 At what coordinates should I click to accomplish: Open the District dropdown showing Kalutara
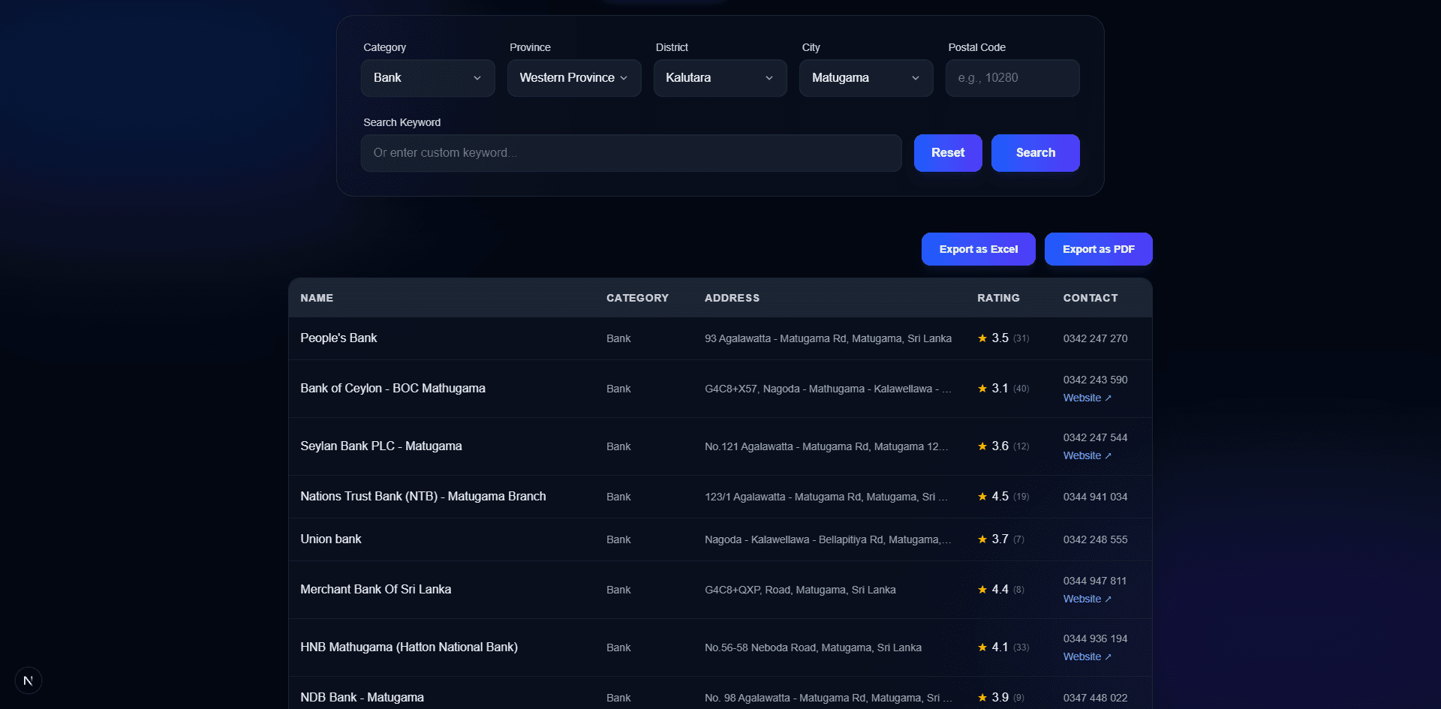(x=720, y=78)
